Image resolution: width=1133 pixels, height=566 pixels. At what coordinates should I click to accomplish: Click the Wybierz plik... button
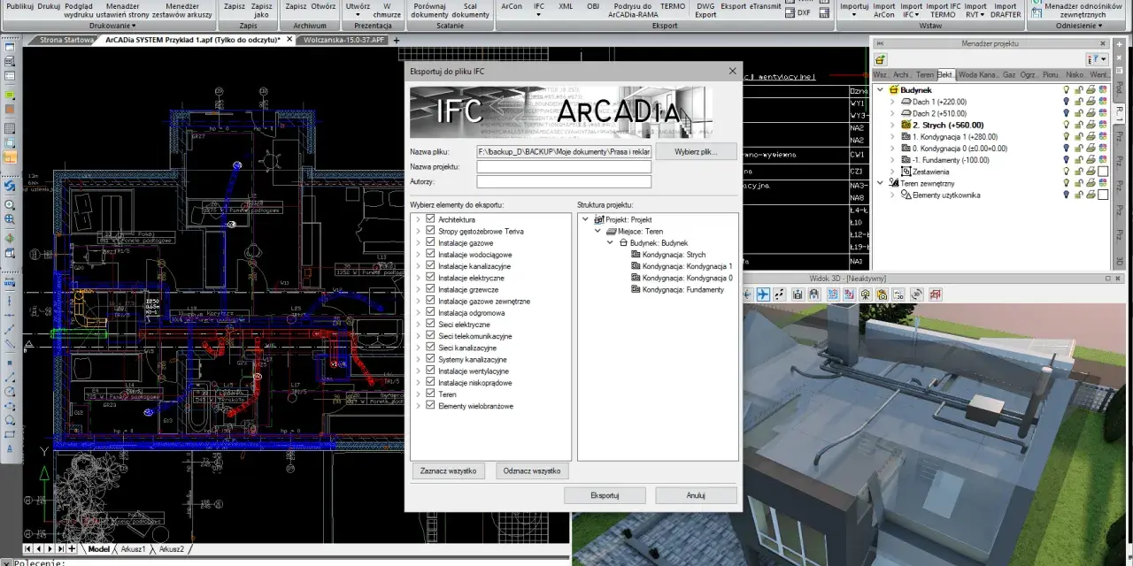coord(698,152)
